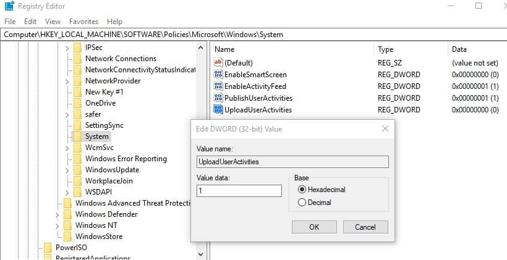Expand the Windows NT key
Screen dimensions: 507x260
click(58, 226)
